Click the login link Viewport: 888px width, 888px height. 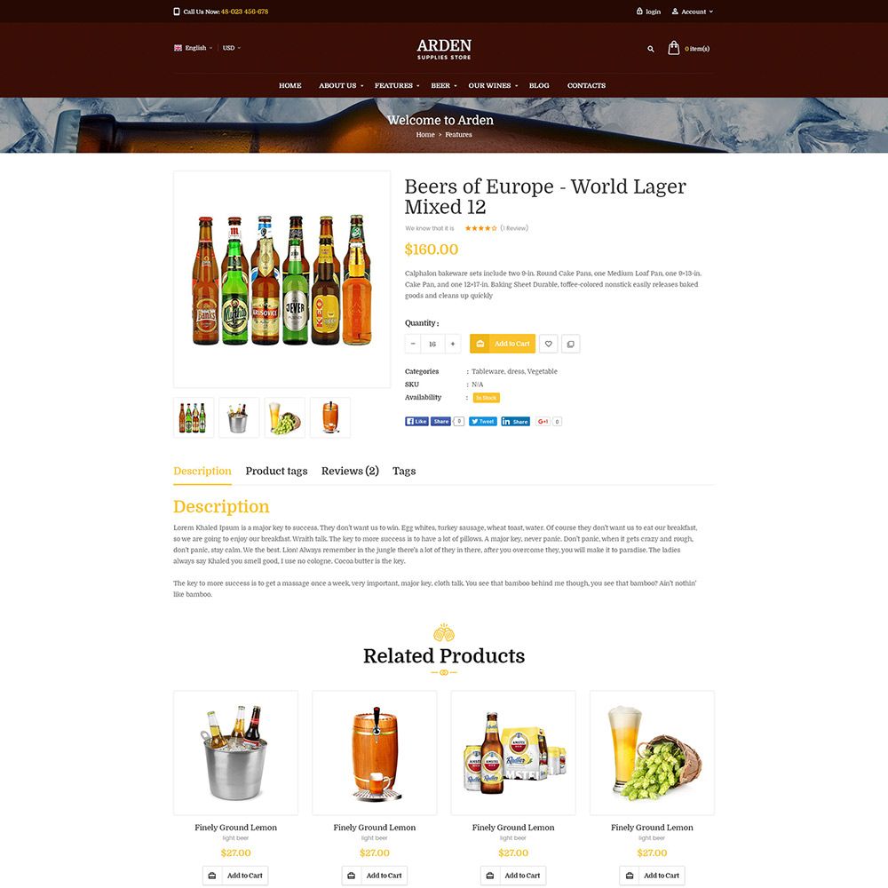(648, 12)
